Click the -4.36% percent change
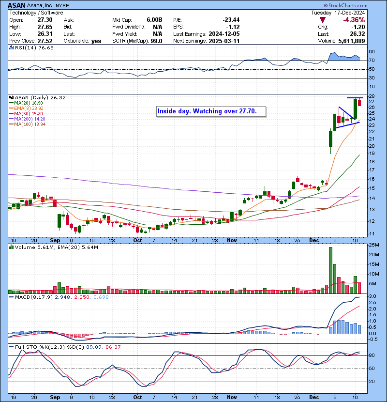Screen dimensions: 387x402 point(354,20)
